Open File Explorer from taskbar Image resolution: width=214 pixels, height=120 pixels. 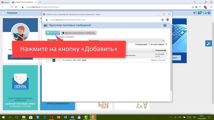click(x=24, y=117)
